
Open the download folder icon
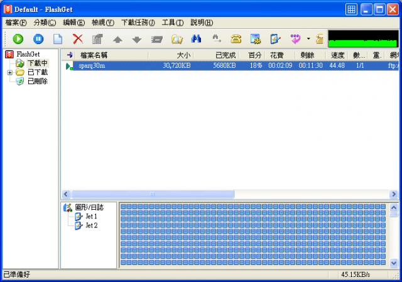click(177, 39)
